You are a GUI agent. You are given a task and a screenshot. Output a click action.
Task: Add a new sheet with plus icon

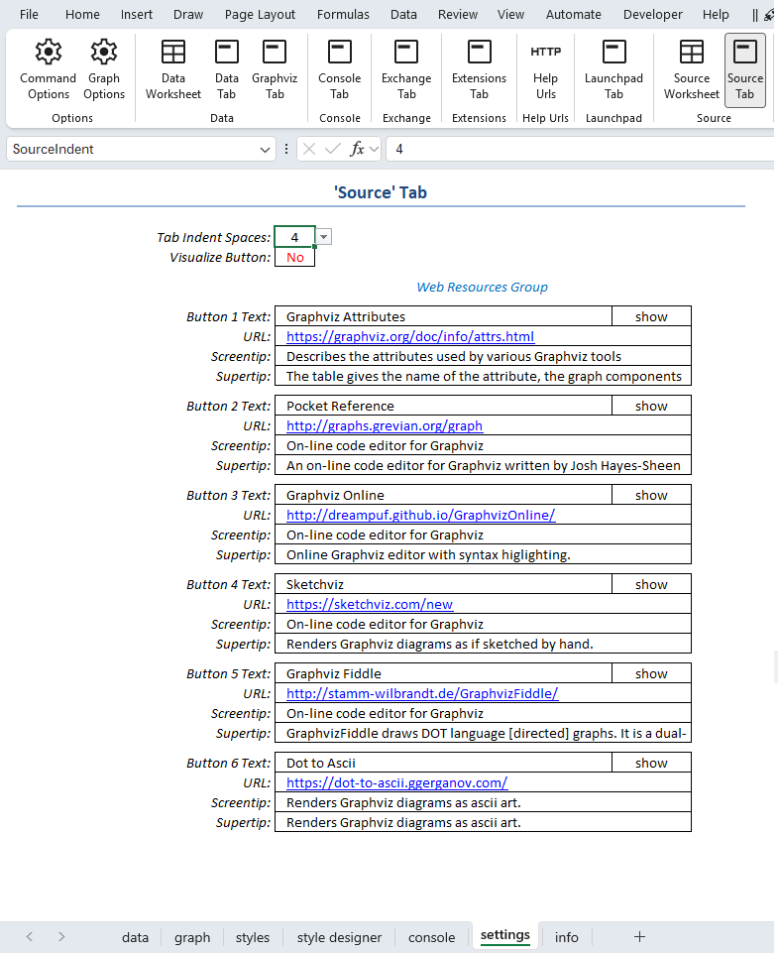639,937
